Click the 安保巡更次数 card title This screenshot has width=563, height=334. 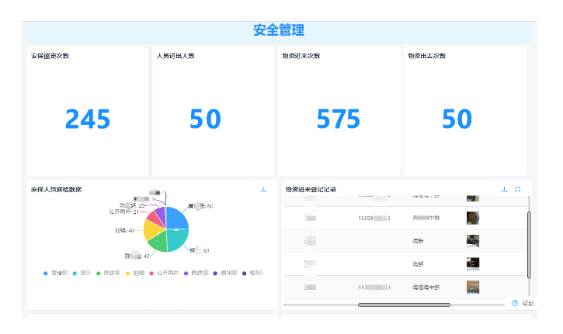50,56
